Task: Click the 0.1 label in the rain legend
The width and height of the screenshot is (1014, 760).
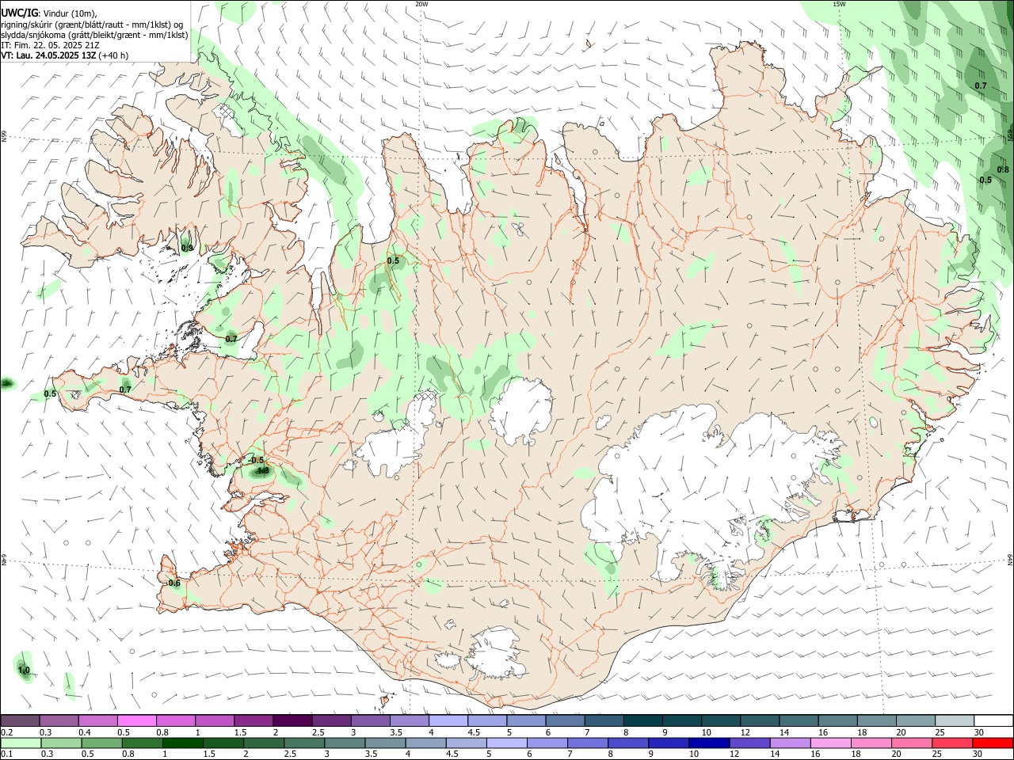Action: click(6, 754)
